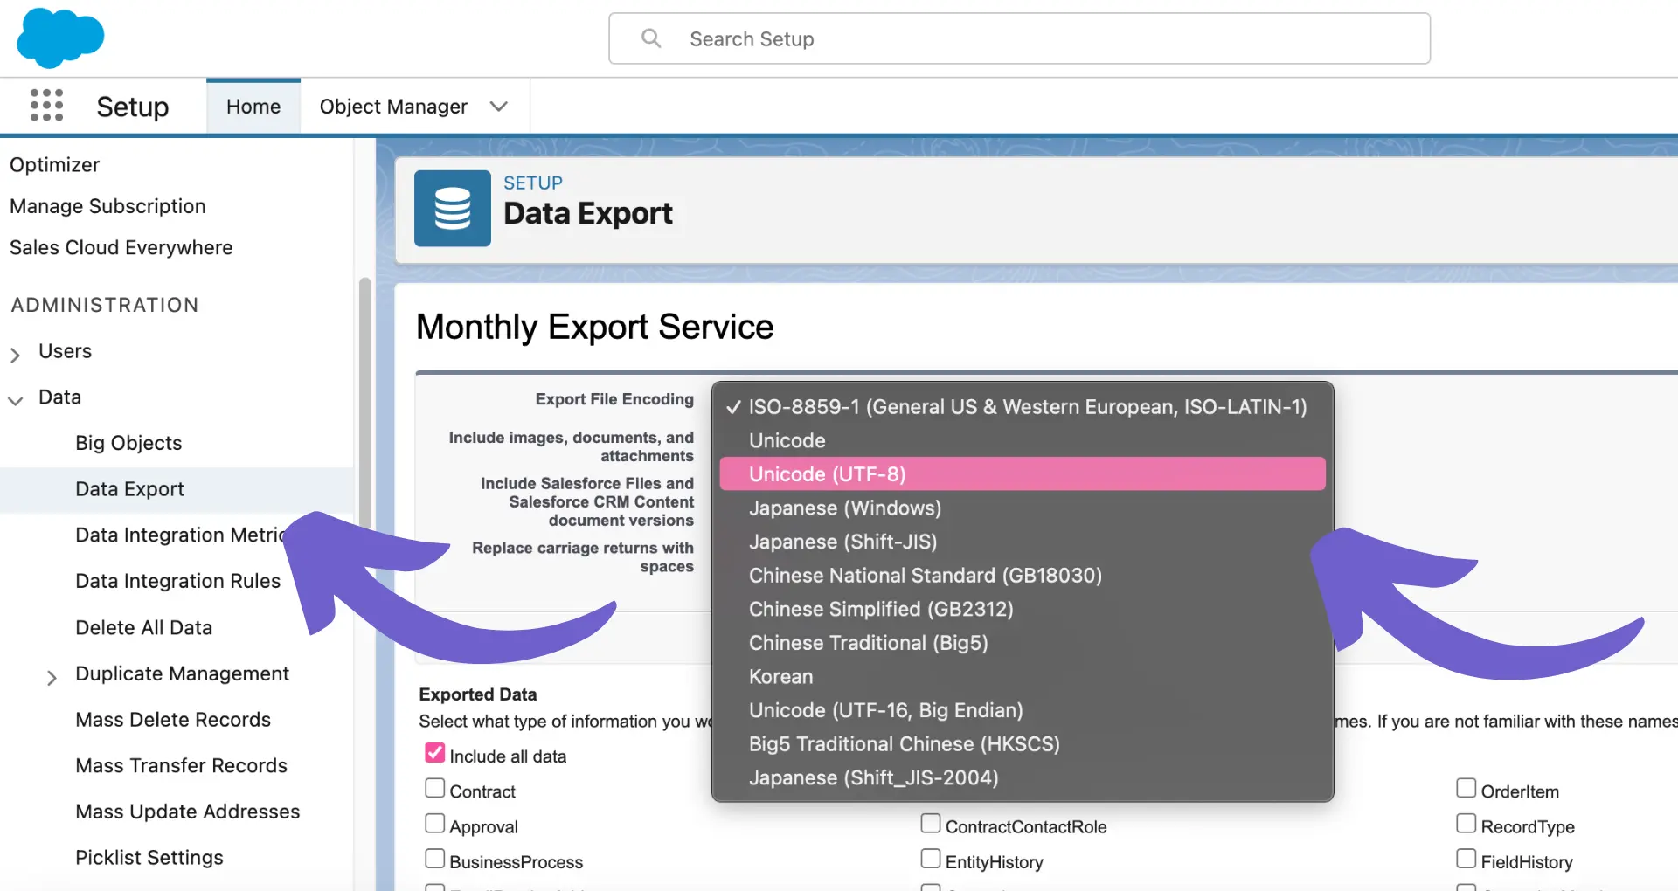Check the OrderItem checkbox
1678x891 pixels.
click(1467, 788)
